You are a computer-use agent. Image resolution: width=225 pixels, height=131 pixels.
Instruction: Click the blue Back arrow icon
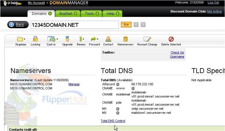coord(12,25)
